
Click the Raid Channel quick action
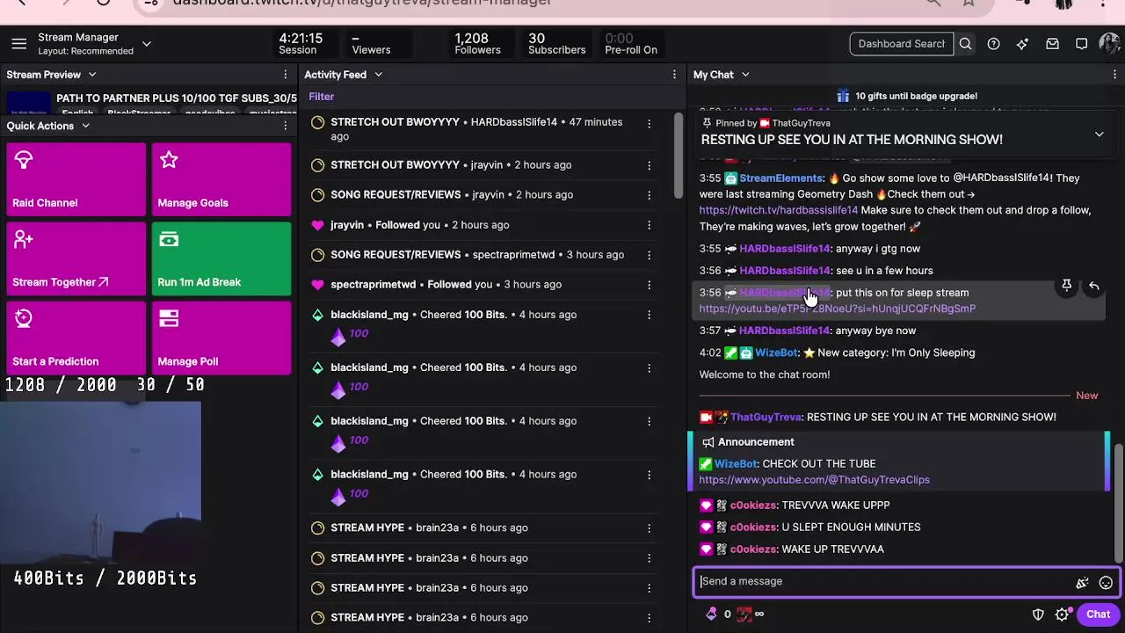tap(76, 179)
